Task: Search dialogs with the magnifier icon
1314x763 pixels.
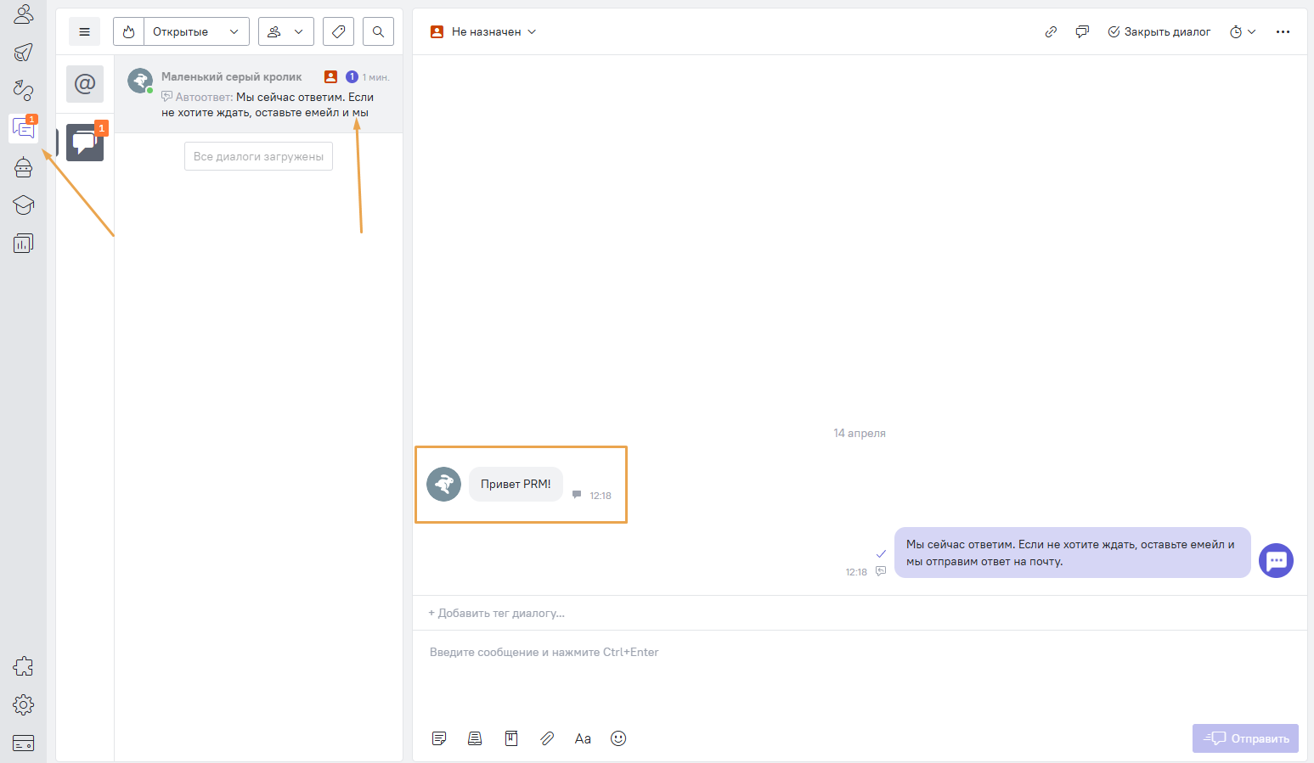Action: click(378, 32)
